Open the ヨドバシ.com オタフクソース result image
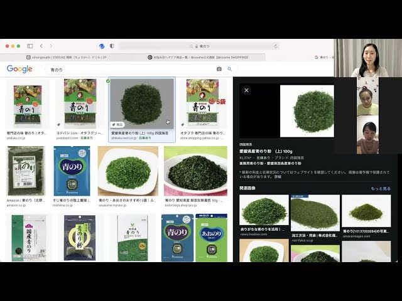This screenshot has height=301, width=402. (x=80, y=103)
